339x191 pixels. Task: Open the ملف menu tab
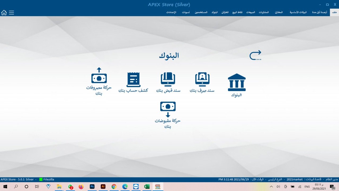click(334, 12)
